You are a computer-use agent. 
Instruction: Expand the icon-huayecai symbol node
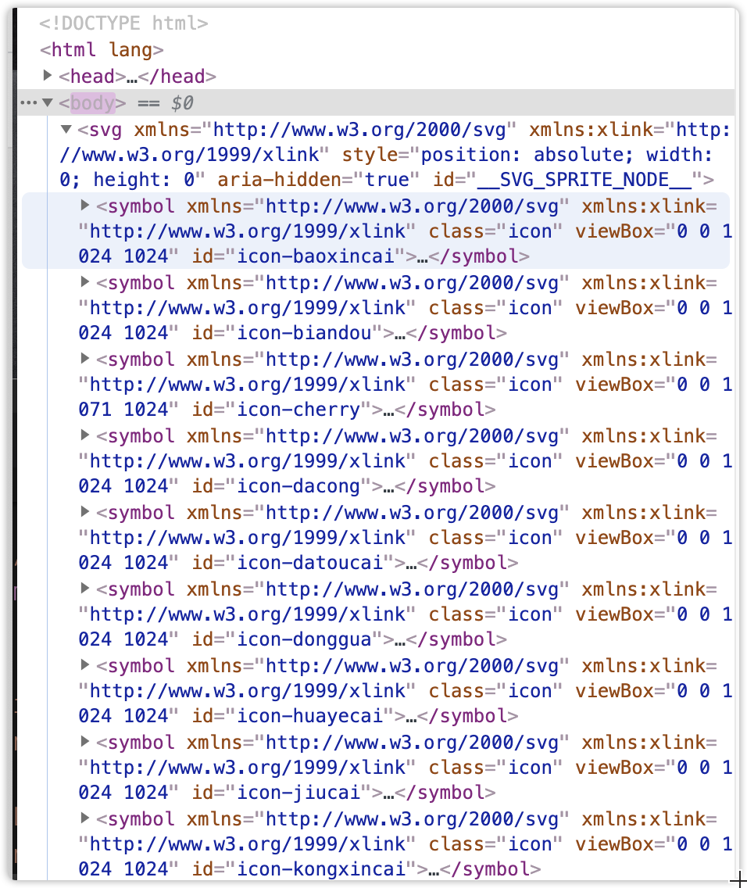pyautogui.click(x=84, y=666)
